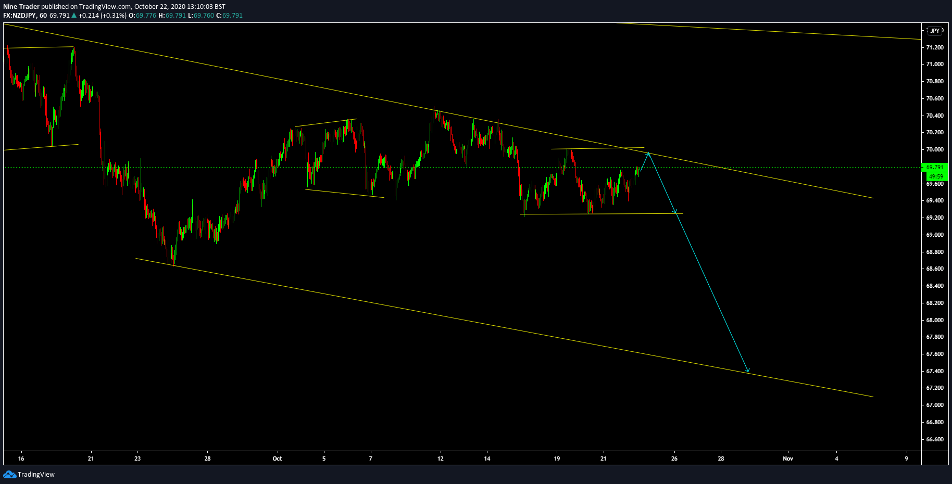Click the 67.200 price axis label
The image size is (952, 484).
coord(935,388)
